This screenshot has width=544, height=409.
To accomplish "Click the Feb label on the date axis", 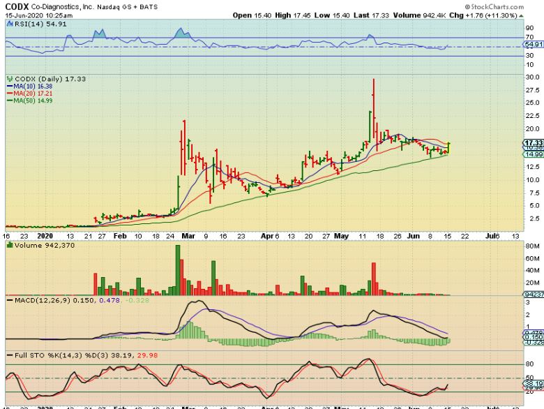I will [x=120, y=236].
